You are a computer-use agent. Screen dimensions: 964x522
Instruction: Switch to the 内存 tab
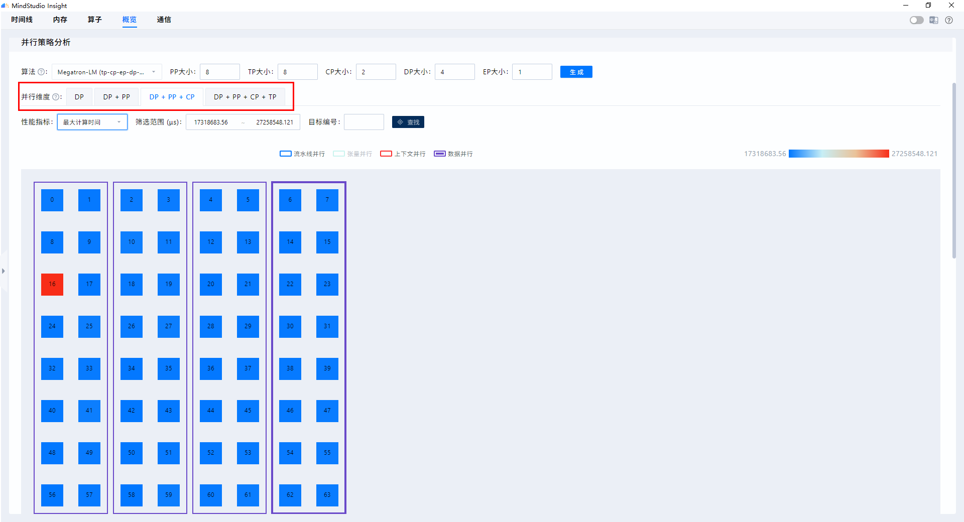click(x=60, y=20)
